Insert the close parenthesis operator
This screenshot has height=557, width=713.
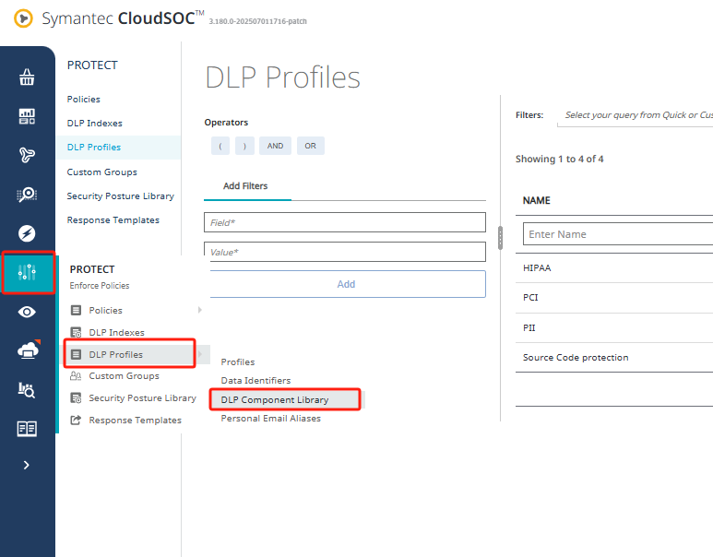pyautogui.click(x=244, y=146)
